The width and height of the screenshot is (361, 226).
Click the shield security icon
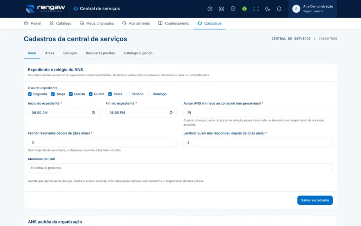[x=233, y=9]
